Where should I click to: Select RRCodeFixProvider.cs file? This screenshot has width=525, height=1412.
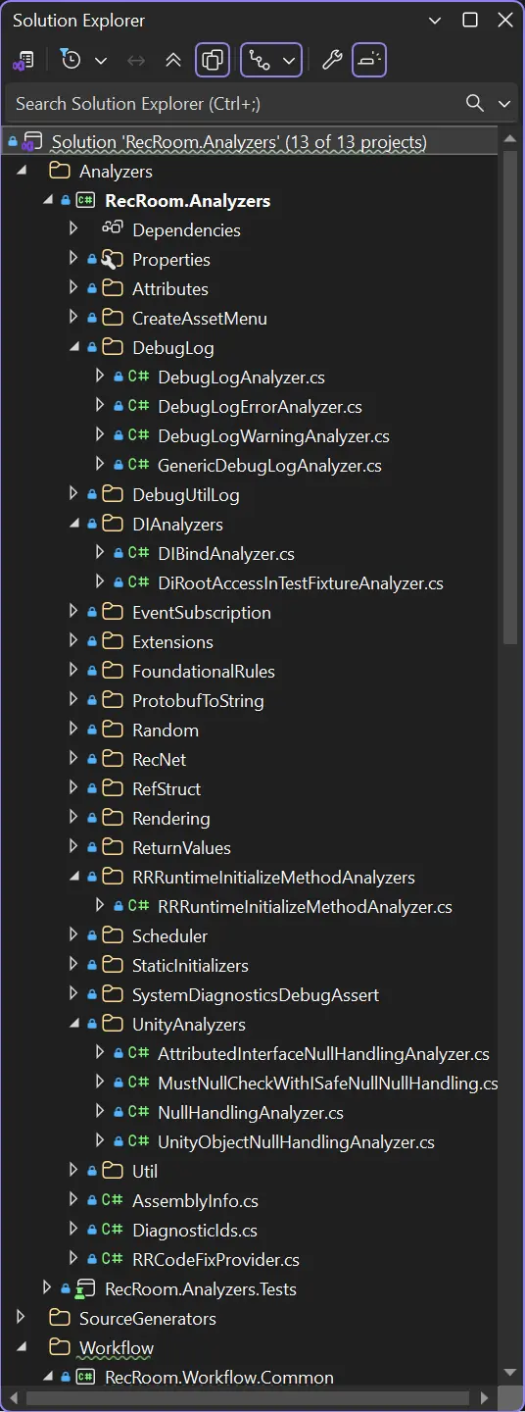(215, 1260)
